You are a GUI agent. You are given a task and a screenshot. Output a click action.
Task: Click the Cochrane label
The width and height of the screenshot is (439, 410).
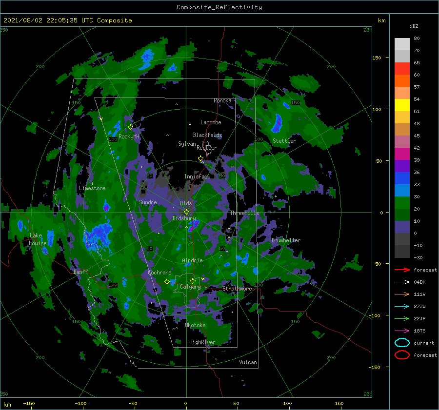coord(160,273)
